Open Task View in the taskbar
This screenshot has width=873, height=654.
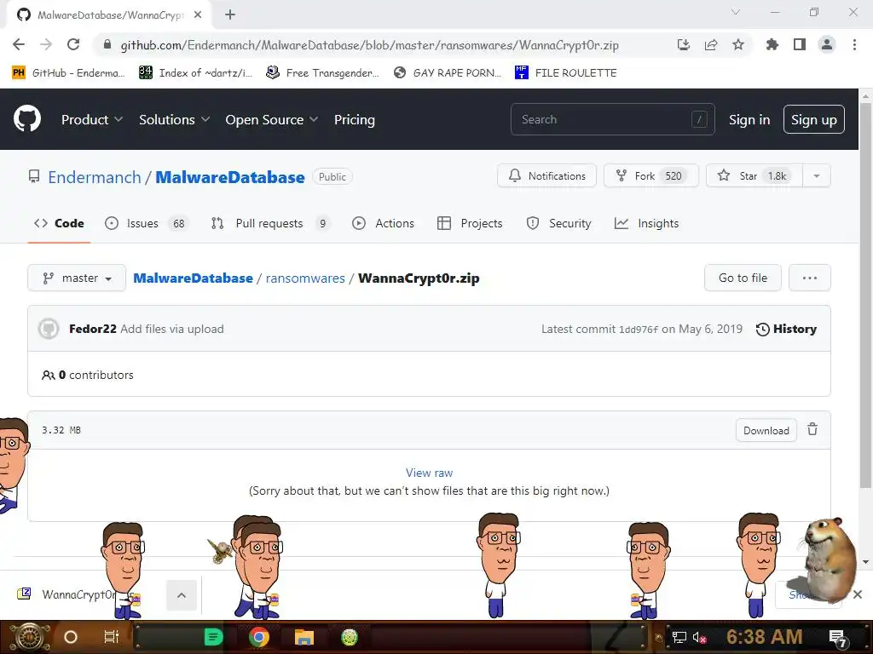(x=112, y=637)
